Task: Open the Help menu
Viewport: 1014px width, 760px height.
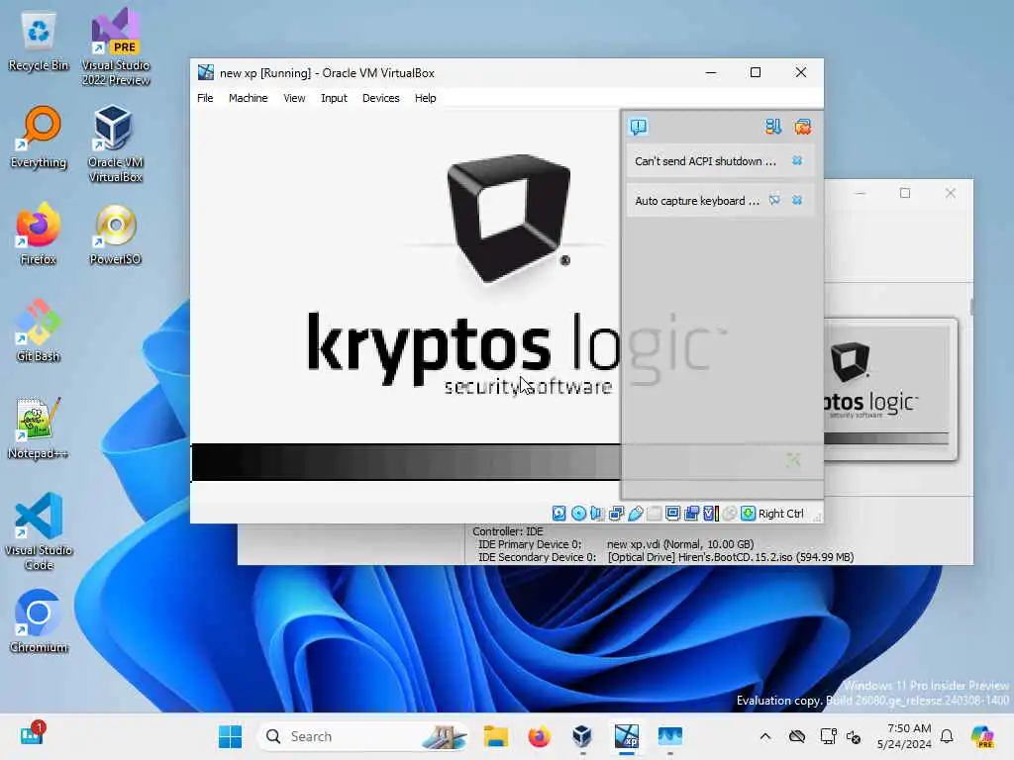Action: 426,98
